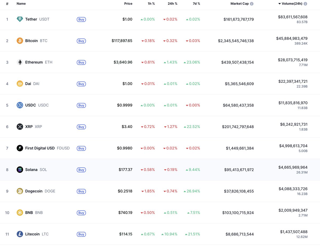The height and width of the screenshot is (246, 320).
Task: Open the Tether name link
Action: coord(31,19)
